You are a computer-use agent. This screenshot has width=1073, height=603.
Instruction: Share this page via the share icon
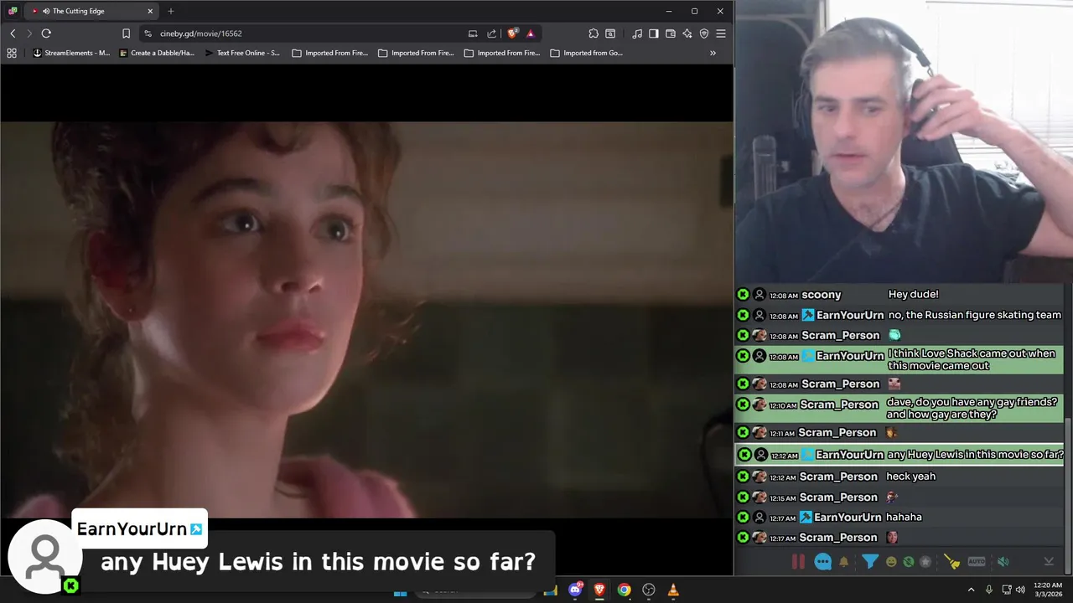click(x=492, y=33)
